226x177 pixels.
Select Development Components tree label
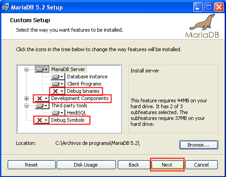[x=80, y=98]
